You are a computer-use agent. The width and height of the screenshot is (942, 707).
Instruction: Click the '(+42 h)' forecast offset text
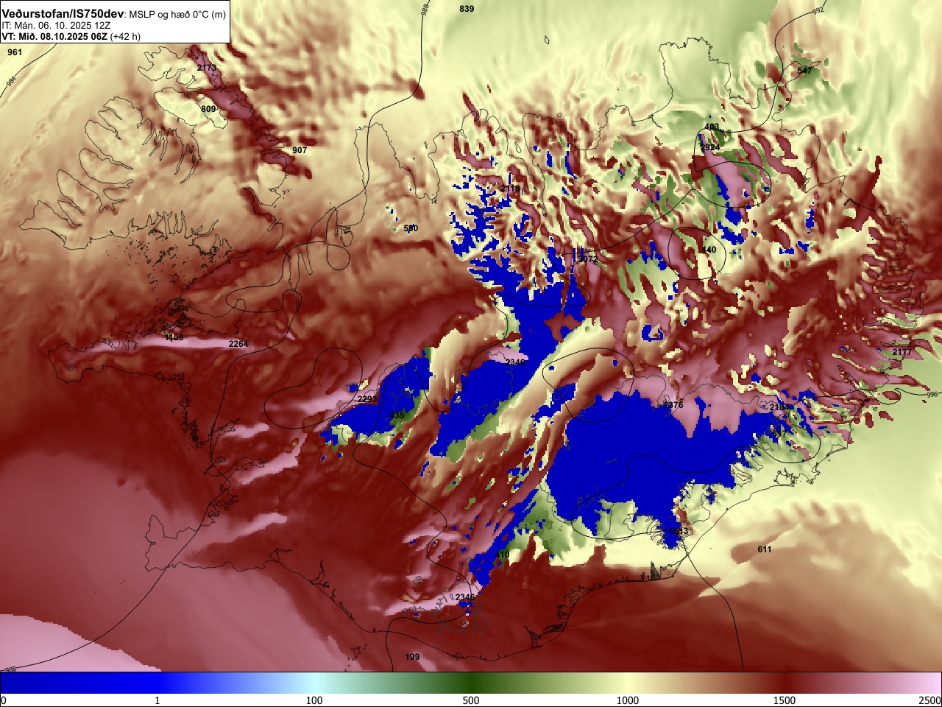click(125, 36)
